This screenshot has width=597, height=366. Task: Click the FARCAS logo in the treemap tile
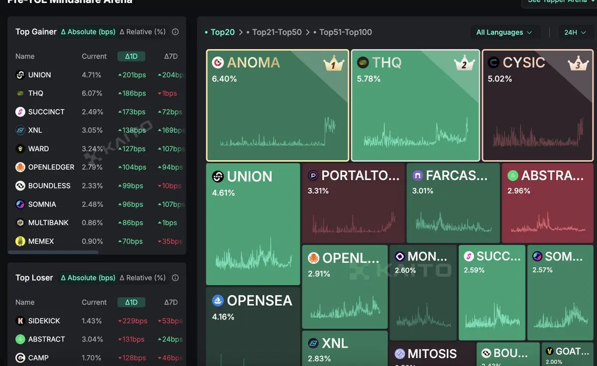[418, 176]
